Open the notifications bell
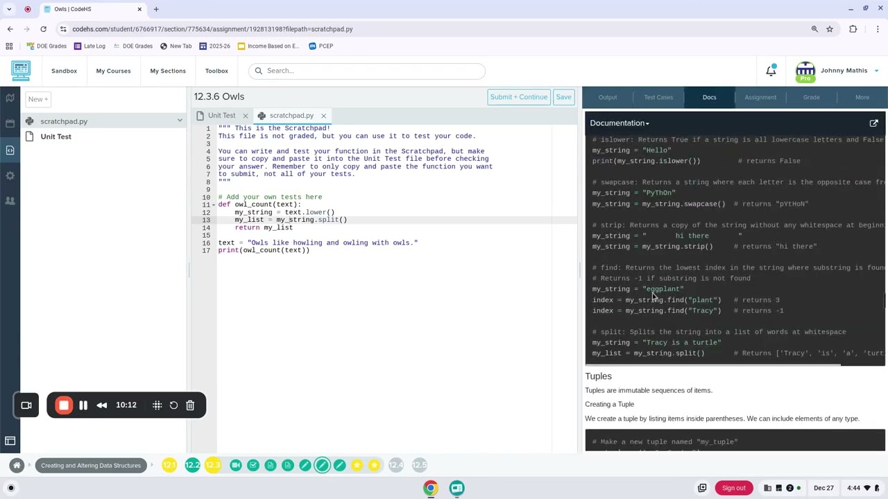 coord(771,71)
